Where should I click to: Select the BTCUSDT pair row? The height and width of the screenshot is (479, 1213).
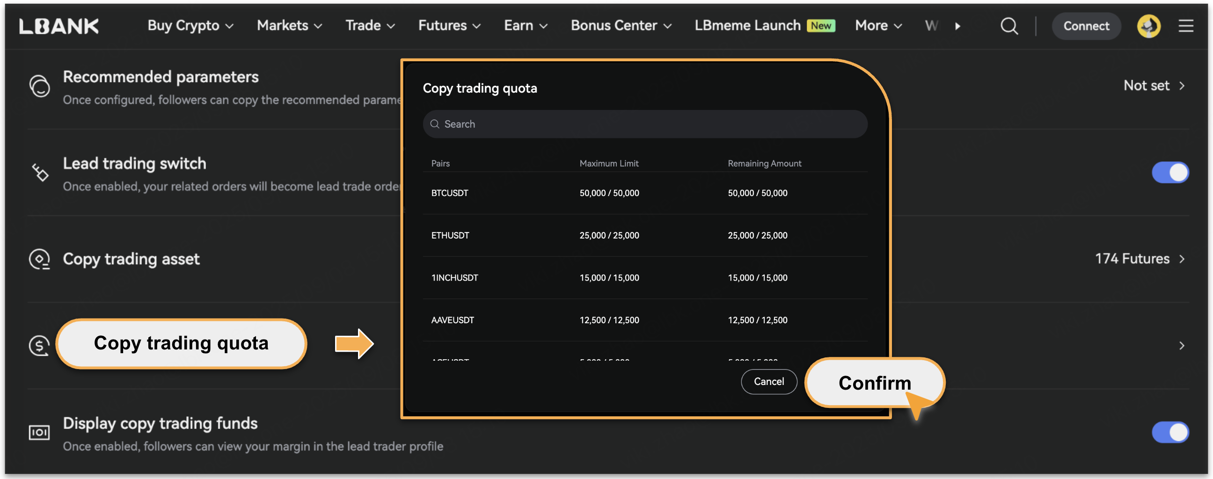tap(645, 193)
